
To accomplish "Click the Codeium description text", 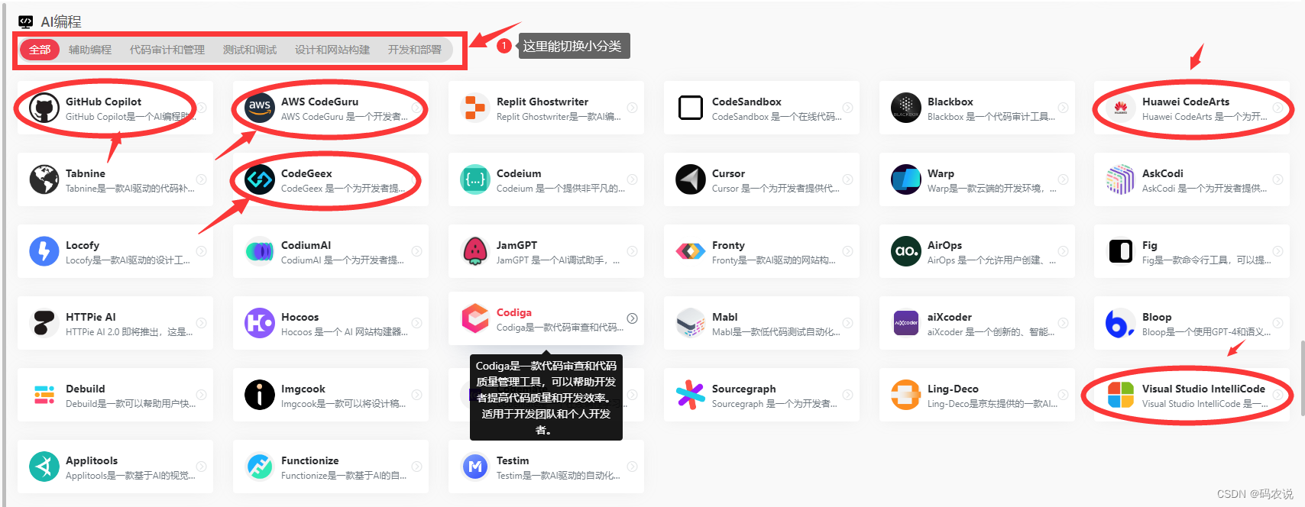I will 561,189.
